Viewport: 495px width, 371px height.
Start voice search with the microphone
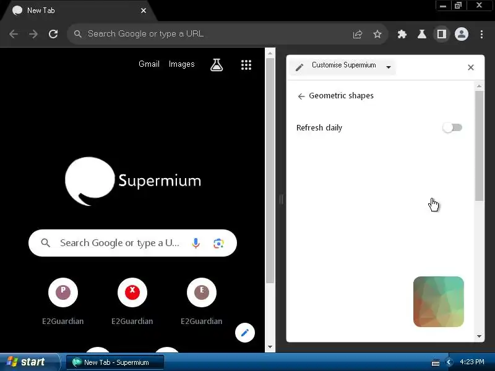click(196, 243)
